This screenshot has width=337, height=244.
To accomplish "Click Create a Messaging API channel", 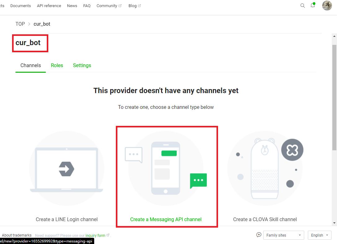I will [166, 219].
